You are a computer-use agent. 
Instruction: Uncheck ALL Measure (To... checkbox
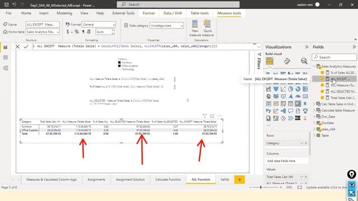[x=322, y=85]
